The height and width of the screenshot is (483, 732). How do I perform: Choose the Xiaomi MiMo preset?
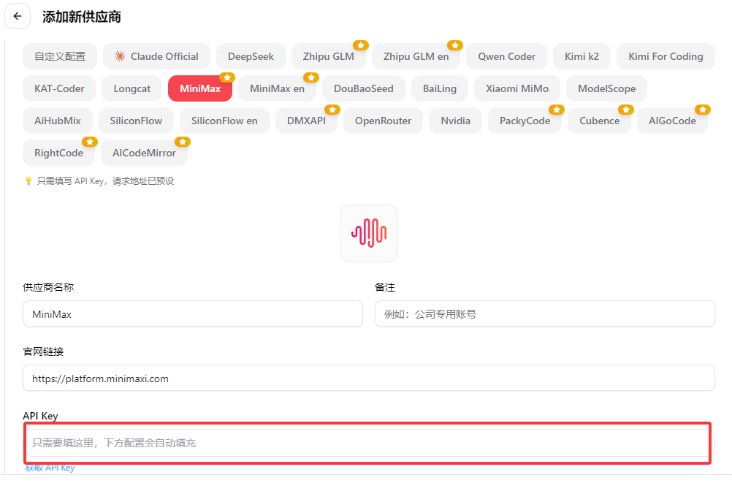pyautogui.click(x=517, y=88)
